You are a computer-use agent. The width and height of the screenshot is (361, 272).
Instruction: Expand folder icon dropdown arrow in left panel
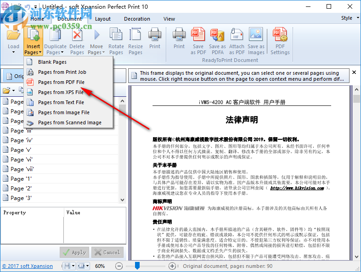[x=13, y=90]
